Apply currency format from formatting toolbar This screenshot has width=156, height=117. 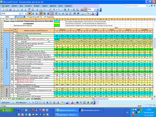[x=56, y=13]
